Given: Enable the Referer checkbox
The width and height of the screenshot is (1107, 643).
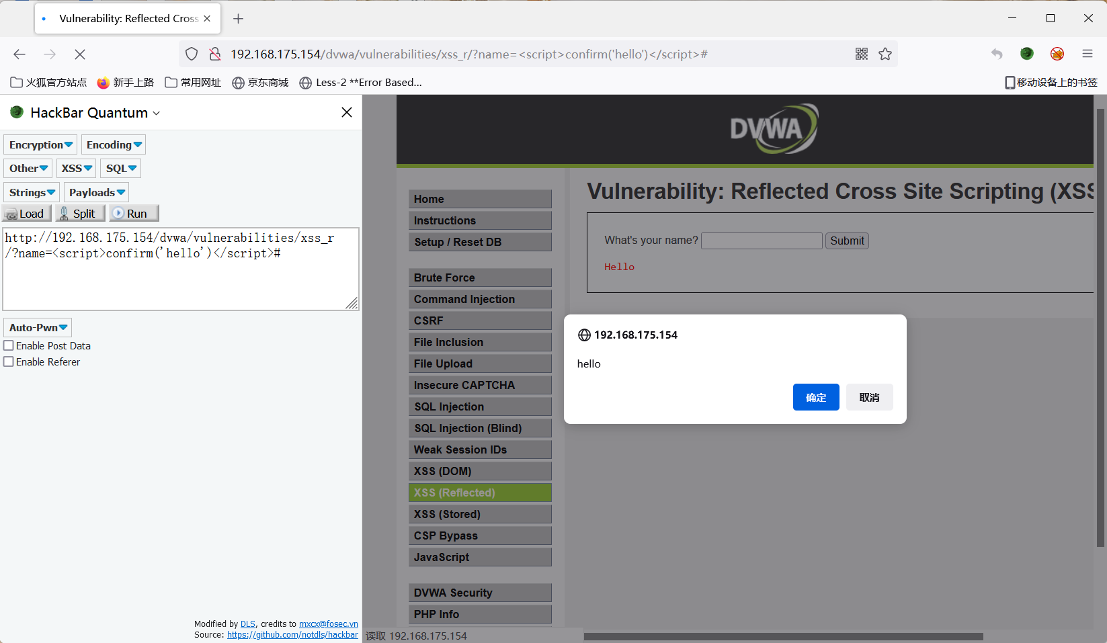Looking at the screenshot, I should click(9, 361).
